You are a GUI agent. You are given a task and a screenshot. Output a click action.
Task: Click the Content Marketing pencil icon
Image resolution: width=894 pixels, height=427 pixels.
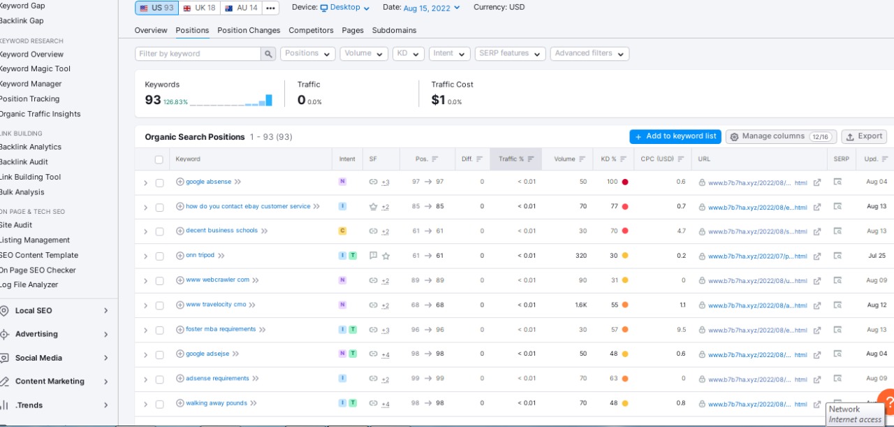[x=4, y=382]
